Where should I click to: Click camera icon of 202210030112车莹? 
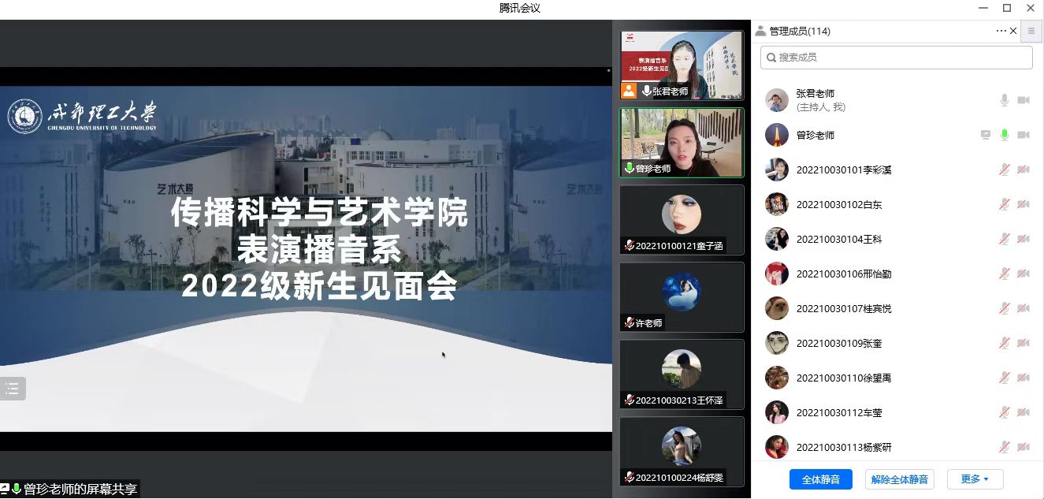[x=1024, y=412]
